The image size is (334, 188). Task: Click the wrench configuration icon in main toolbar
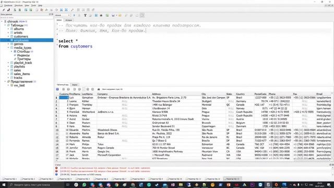tap(72, 10)
